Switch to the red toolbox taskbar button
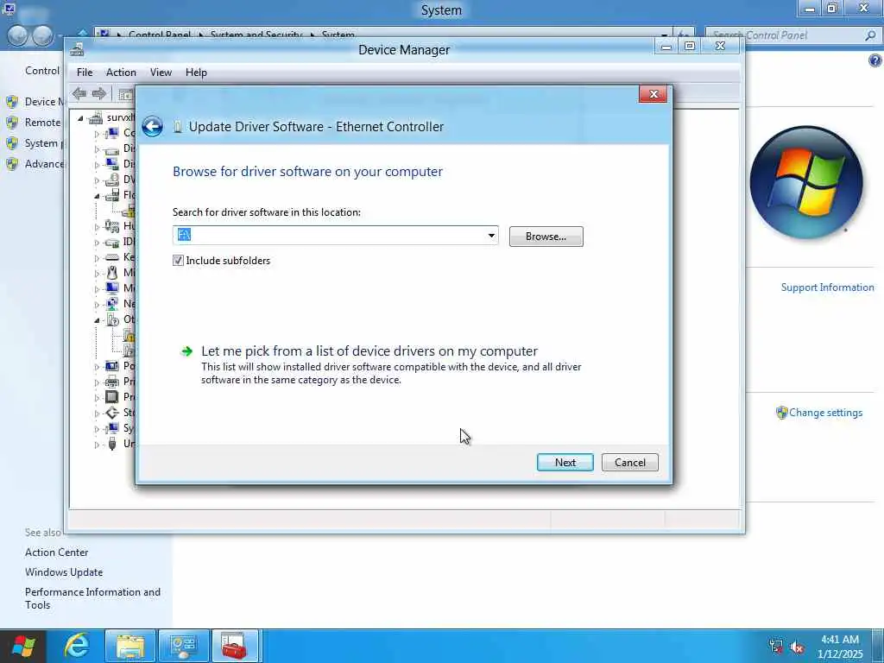 point(235,646)
